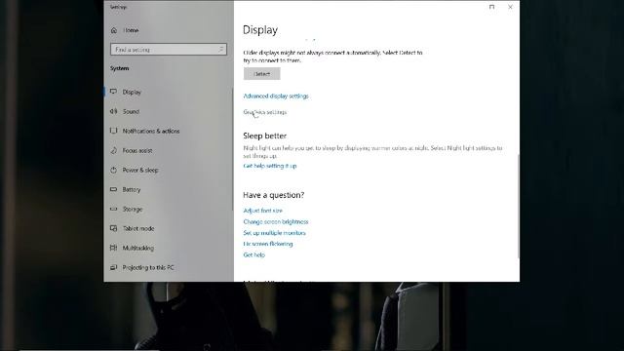
Task: Click the Projecting to this PC icon
Action: click(x=113, y=267)
